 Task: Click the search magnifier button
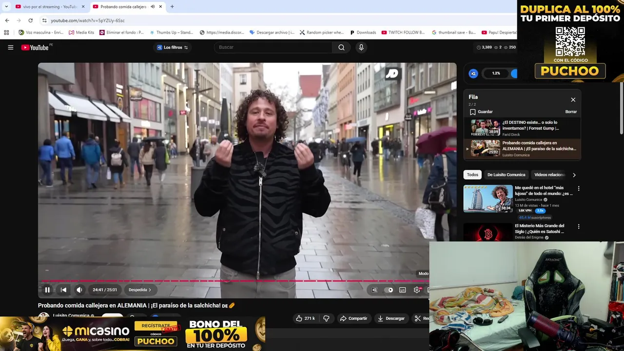click(x=341, y=47)
